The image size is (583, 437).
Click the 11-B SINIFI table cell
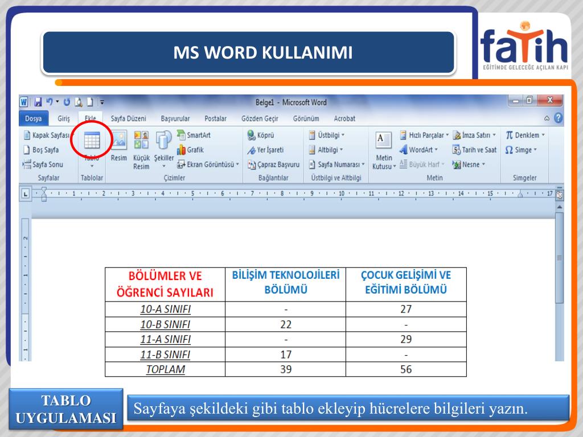pos(165,354)
